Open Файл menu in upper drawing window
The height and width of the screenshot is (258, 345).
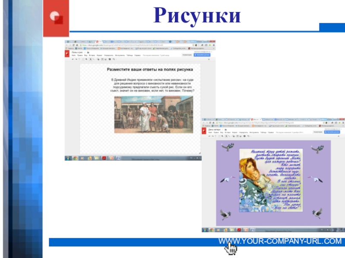coord(73,55)
